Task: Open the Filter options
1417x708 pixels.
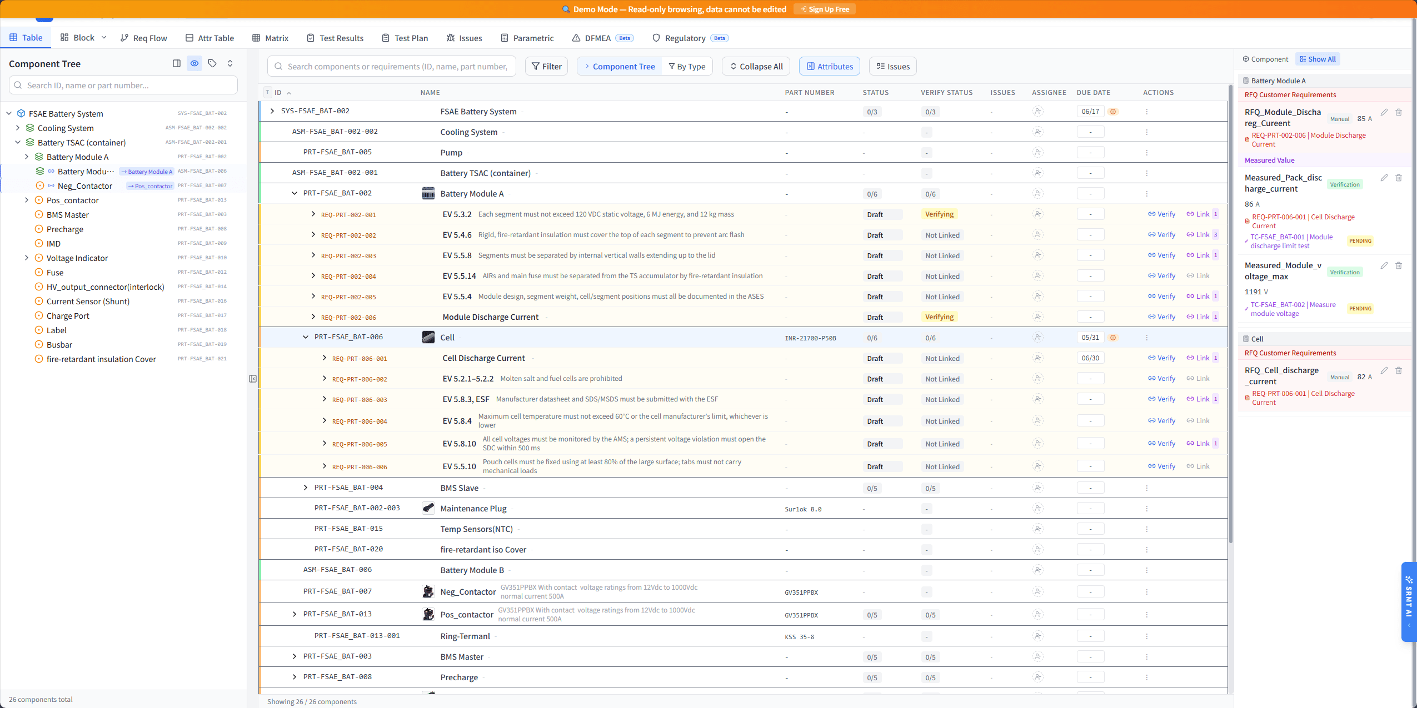Action: (546, 66)
